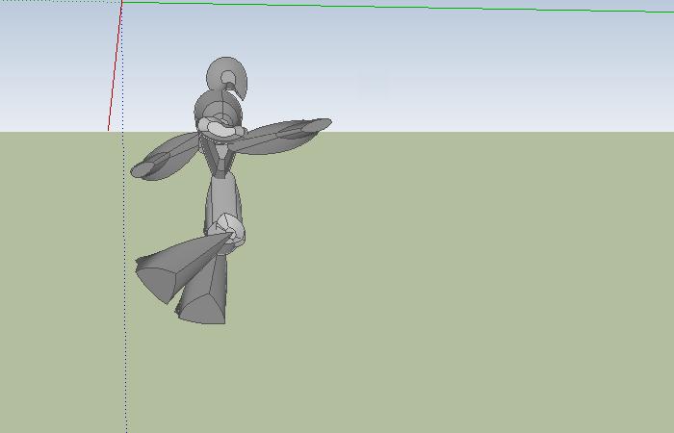Select the robot's arm pointing lower left
Screen dimensions: 674x433
click(165, 156)
